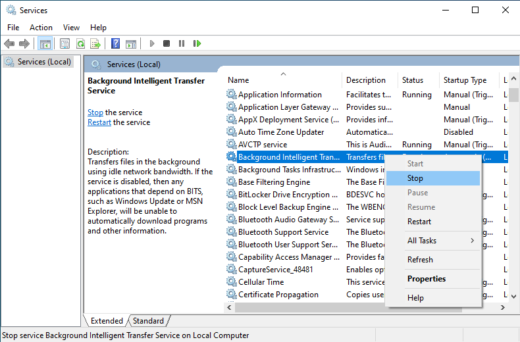Screen dimensions: 520x342
Task: Click the Pause Service toolbar icon
Action: pyautogui.click(x=182, y=43)
